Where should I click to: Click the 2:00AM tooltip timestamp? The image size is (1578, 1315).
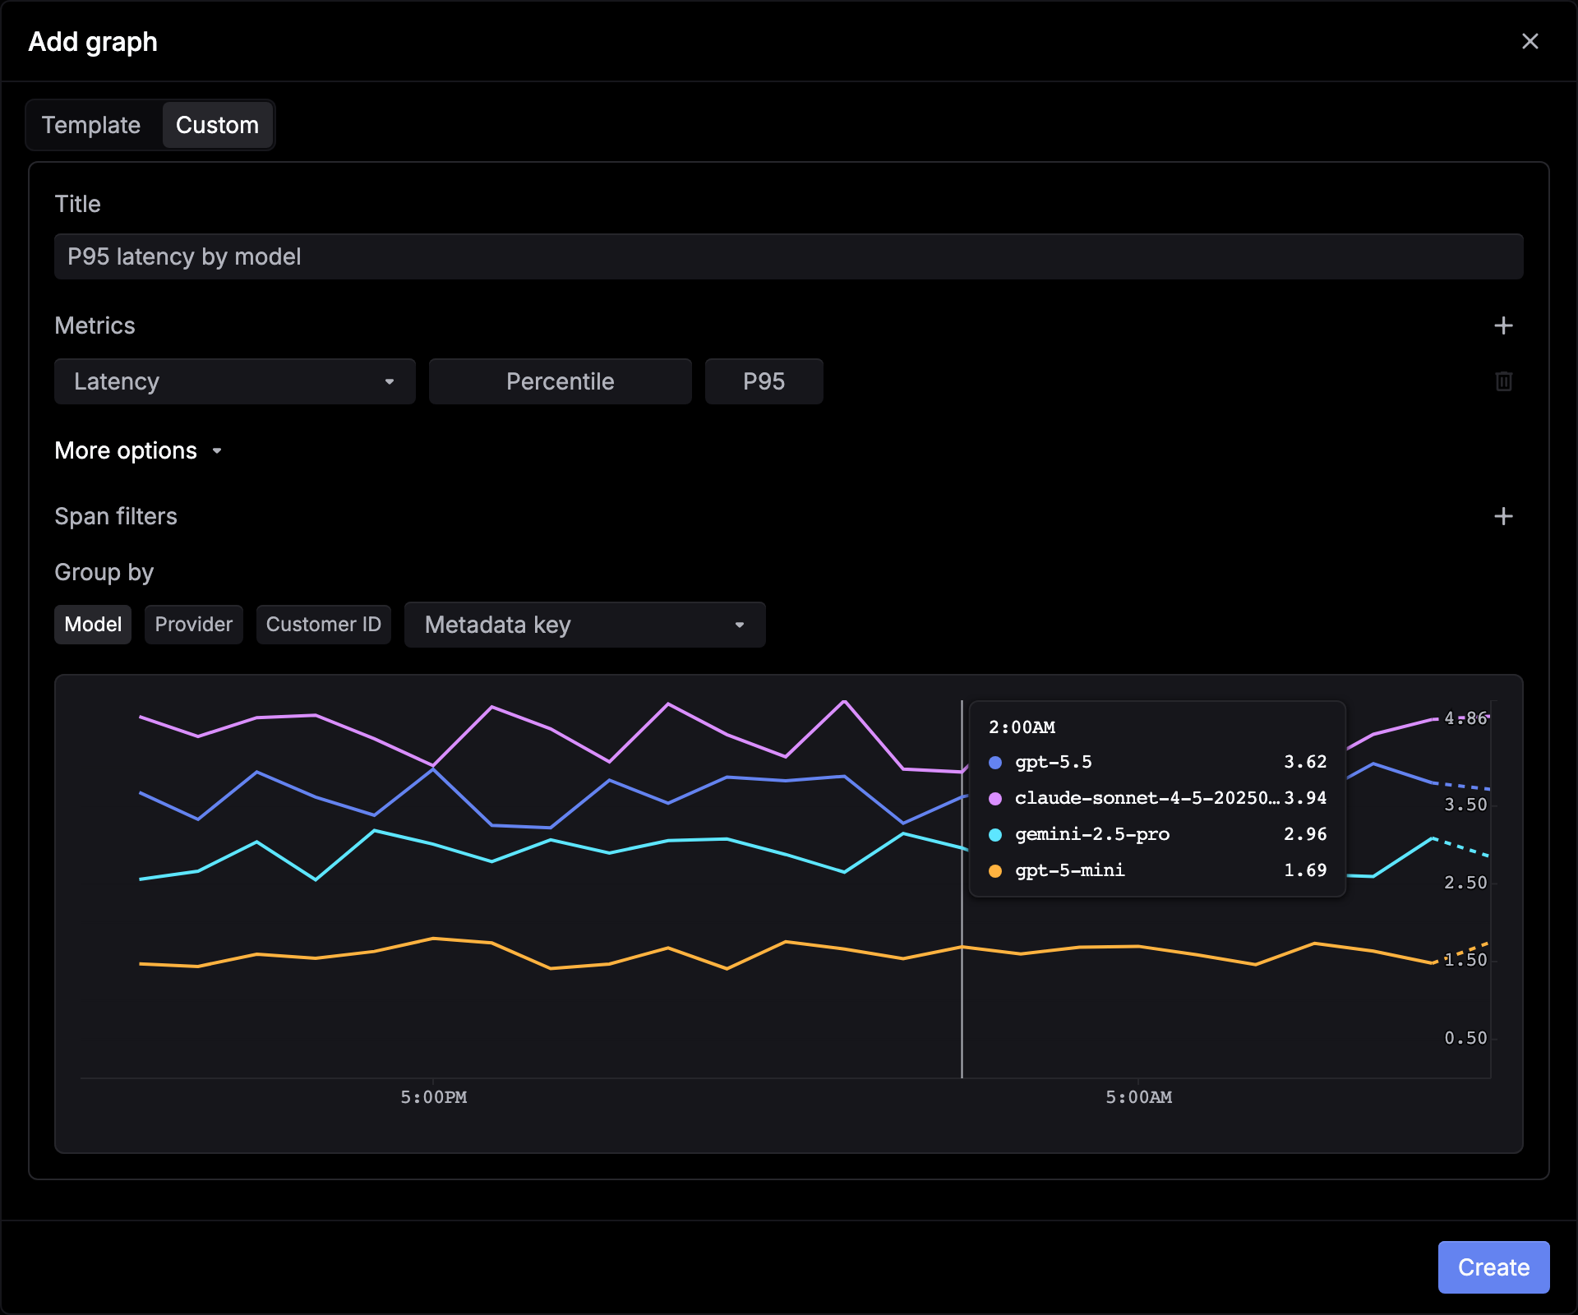1022,727
